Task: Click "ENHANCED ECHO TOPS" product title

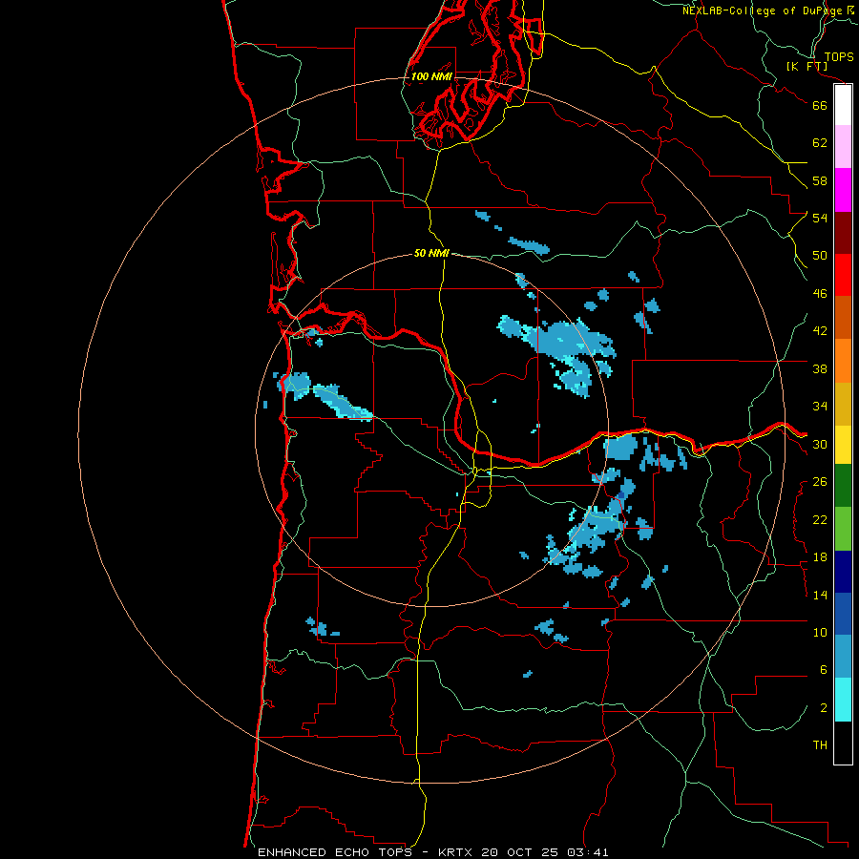Action: (335, 852)
